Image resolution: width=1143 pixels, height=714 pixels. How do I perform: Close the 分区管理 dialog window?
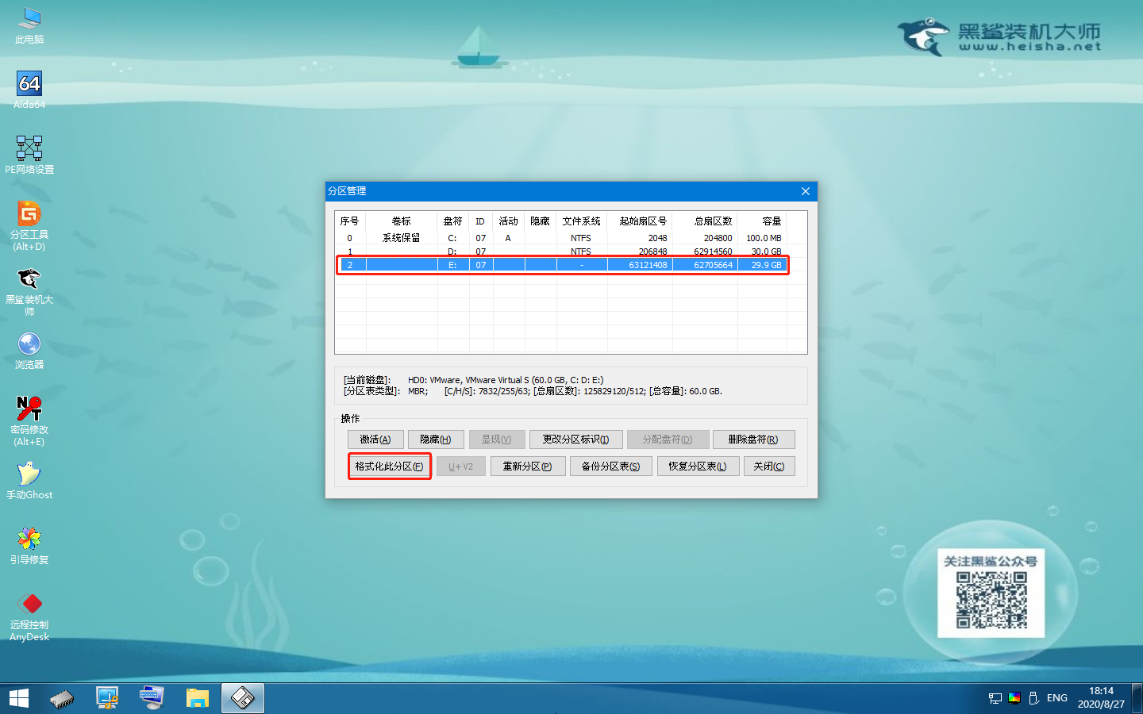pyautogui.click(x=806, y=191)
